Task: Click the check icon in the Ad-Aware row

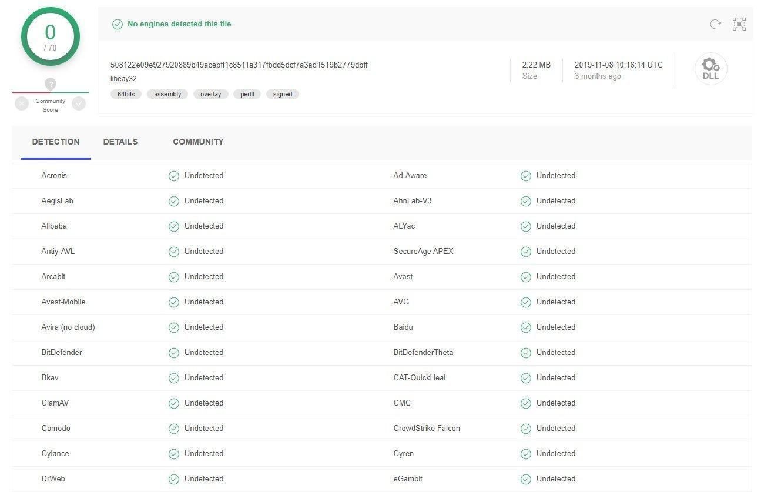Action: (526, 176)
